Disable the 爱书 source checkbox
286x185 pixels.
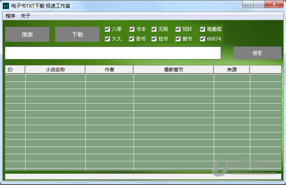pos(178,39)
